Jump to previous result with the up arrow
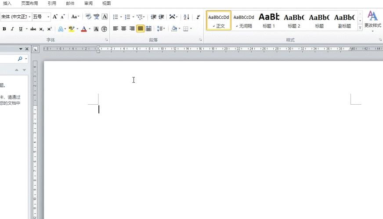This screenshot has width=383, height=219. click(17, 70)
